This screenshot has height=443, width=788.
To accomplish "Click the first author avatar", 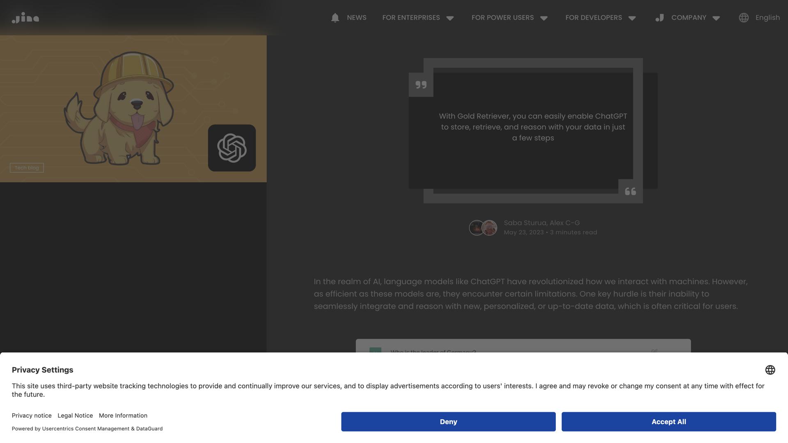I will pyautogui.click(x=476, y=228).
